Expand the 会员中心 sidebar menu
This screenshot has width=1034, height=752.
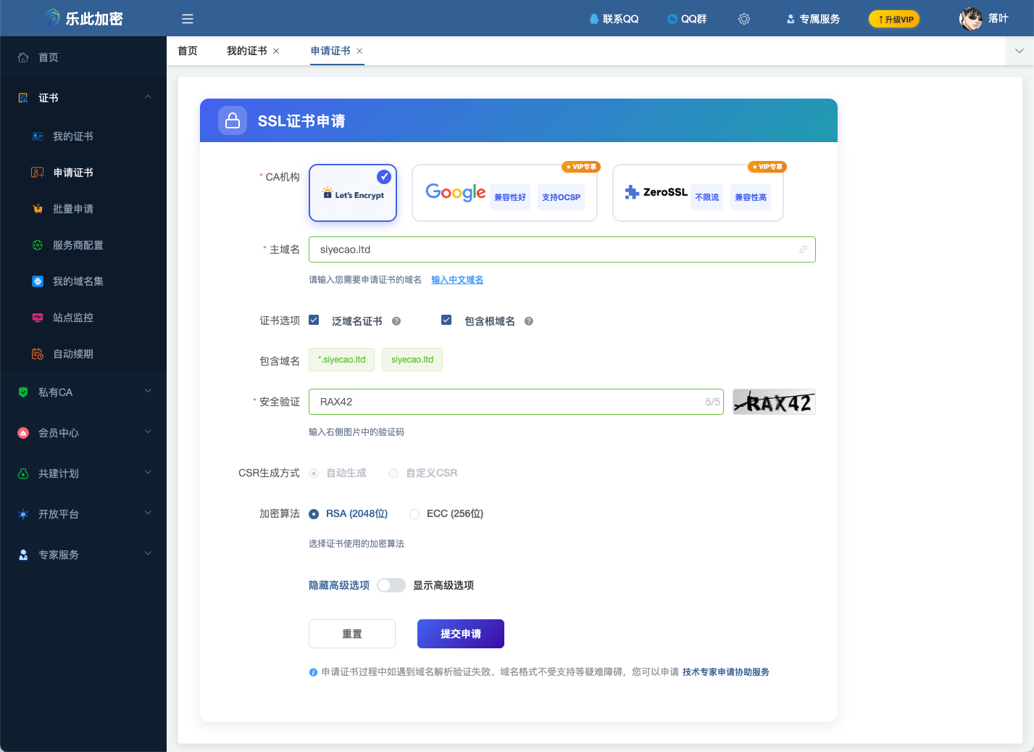[83, 433]
